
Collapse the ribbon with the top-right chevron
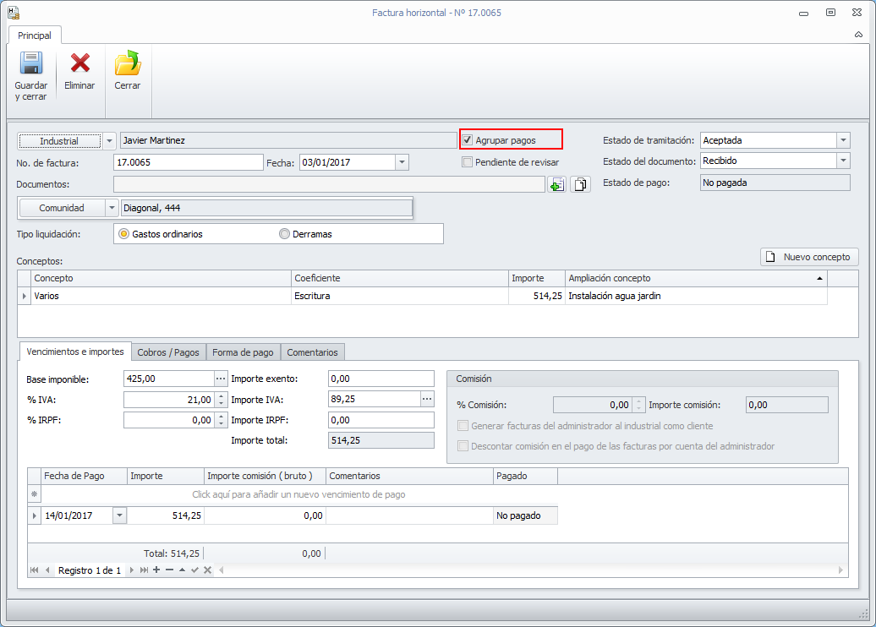(858, 35)
